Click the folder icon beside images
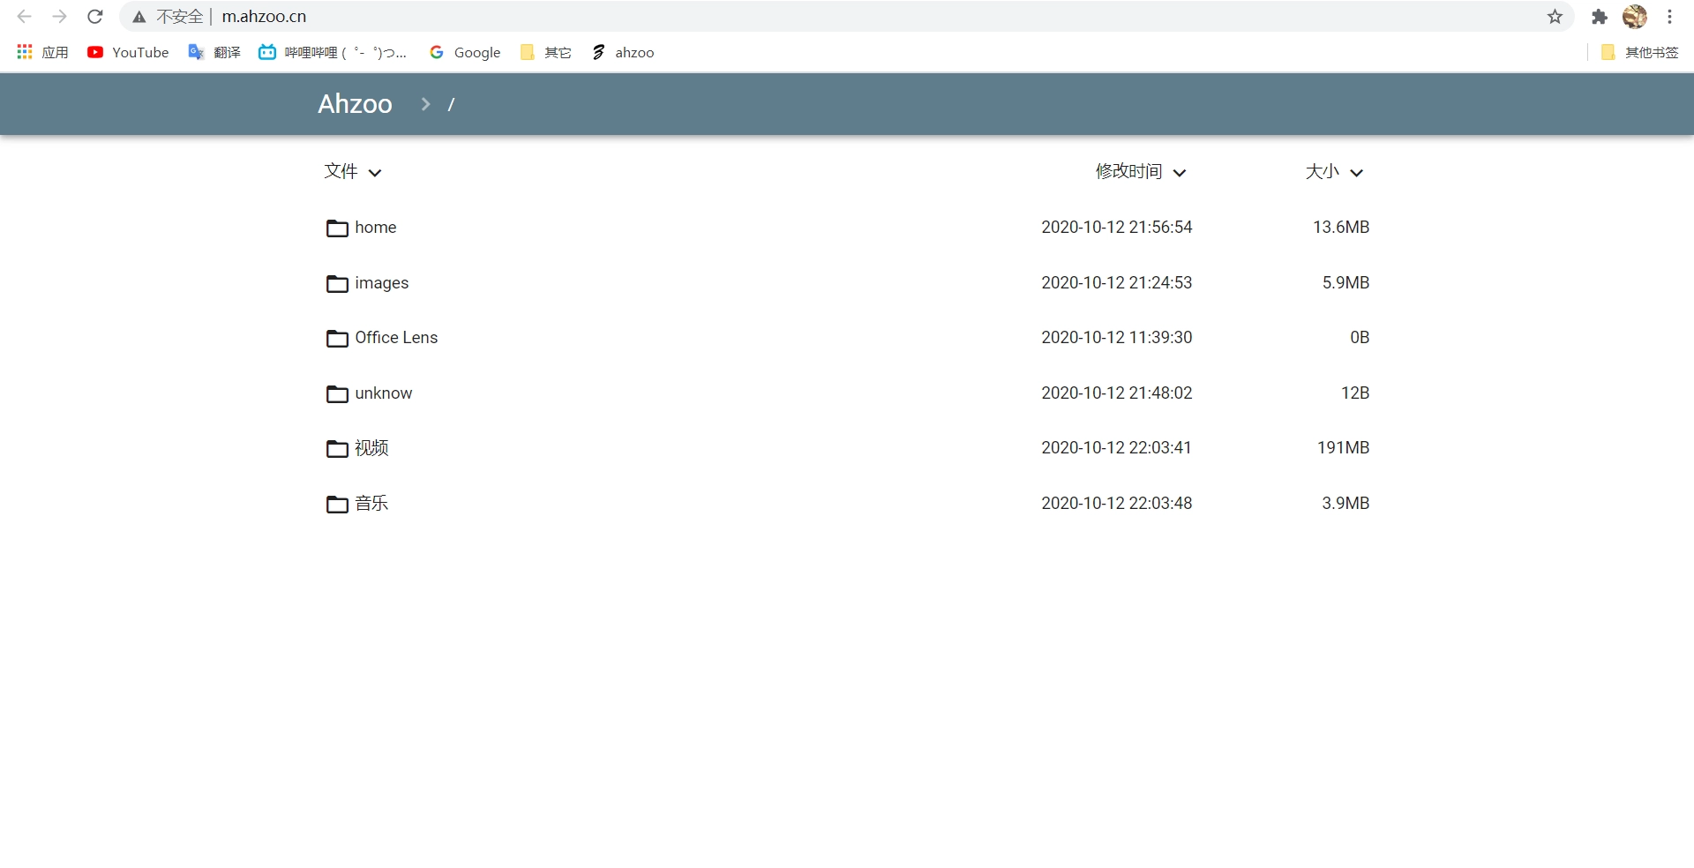Viewport: 1694px width, 868px height. pos(337,283)
